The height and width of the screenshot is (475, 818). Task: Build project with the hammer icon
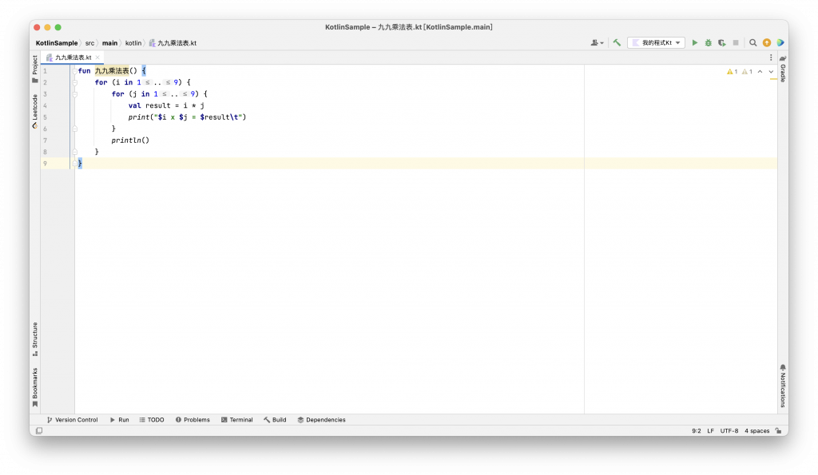(x=617, y=43)
